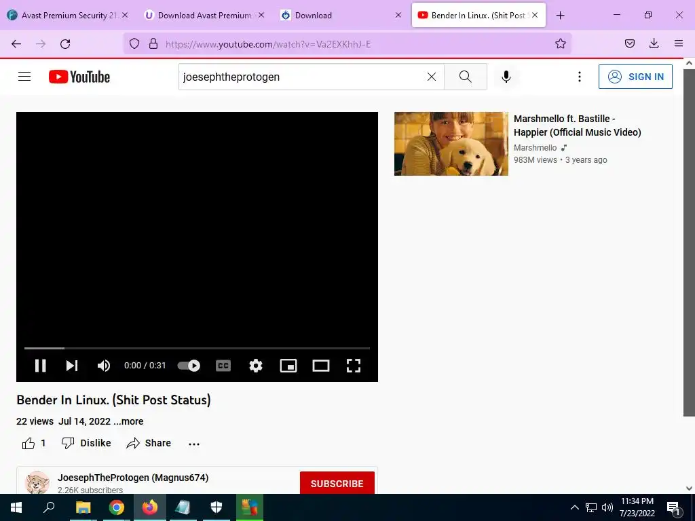Open the Firefox downloads panel
The height and width of the screenshot is (521, 695).
tap(654, 43)
